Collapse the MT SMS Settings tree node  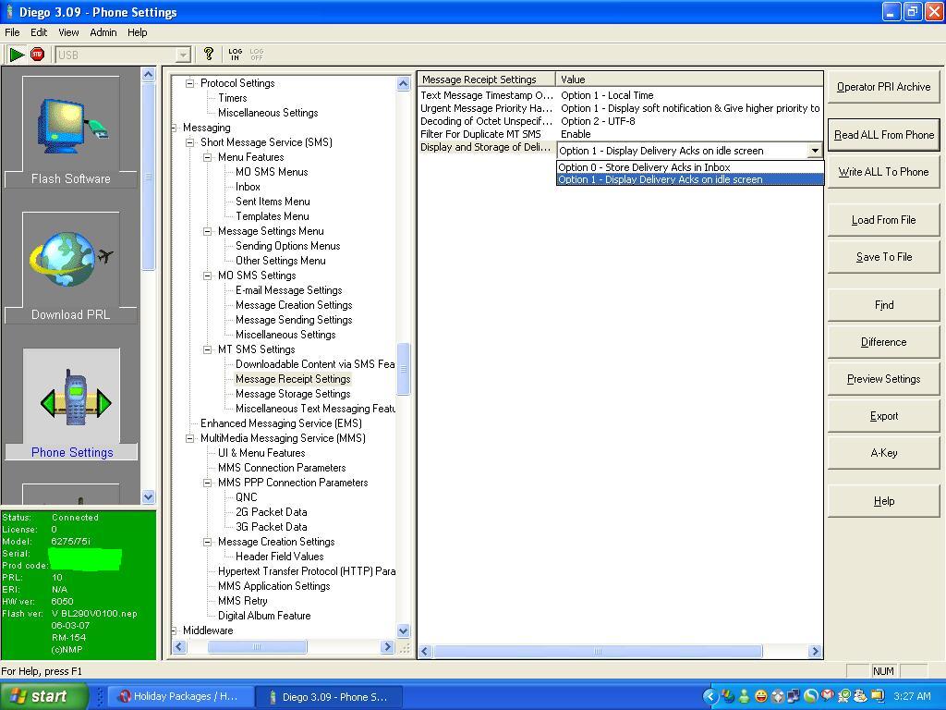pyautogui.click(x=208, y=349)
